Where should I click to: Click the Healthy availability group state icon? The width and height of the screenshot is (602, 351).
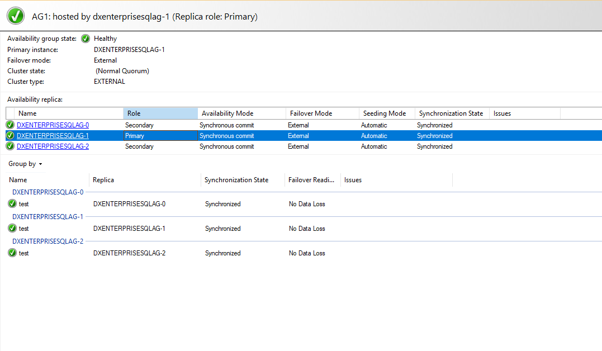click(x=86, y=39)
